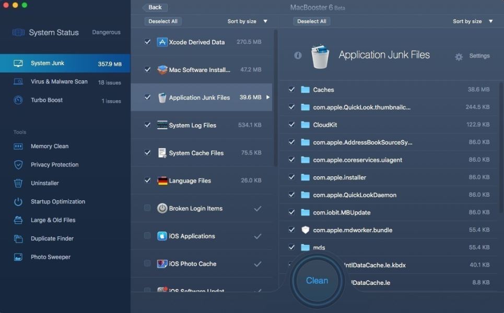Click the Turbo Boost gauge icon
This screenshot has width=504, height=313.
click(18, 100)
